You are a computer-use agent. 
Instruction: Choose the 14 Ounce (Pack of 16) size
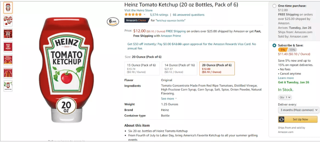coord(179,68)
